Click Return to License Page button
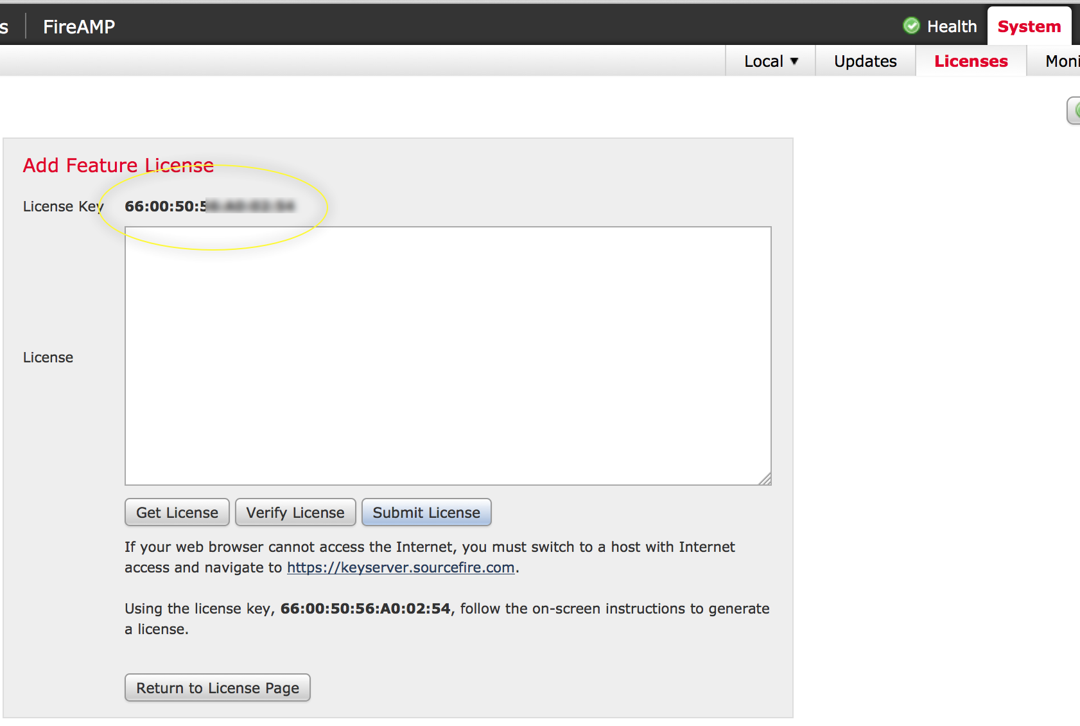1080x726 pixels. click(218, 688)
